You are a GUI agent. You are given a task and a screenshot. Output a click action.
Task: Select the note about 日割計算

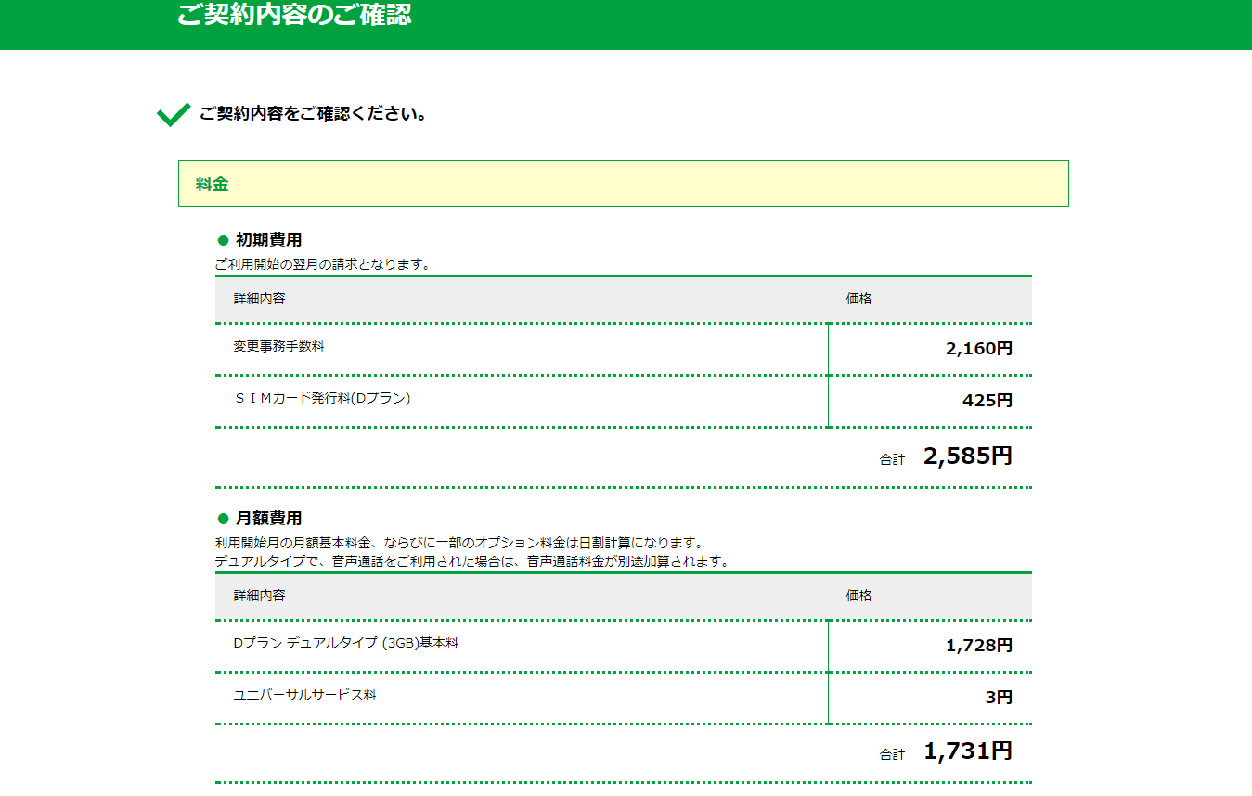click(459, 543)
